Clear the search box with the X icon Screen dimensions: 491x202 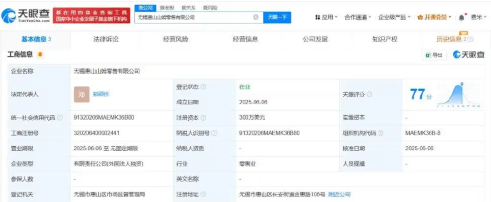tap(256, 18)
